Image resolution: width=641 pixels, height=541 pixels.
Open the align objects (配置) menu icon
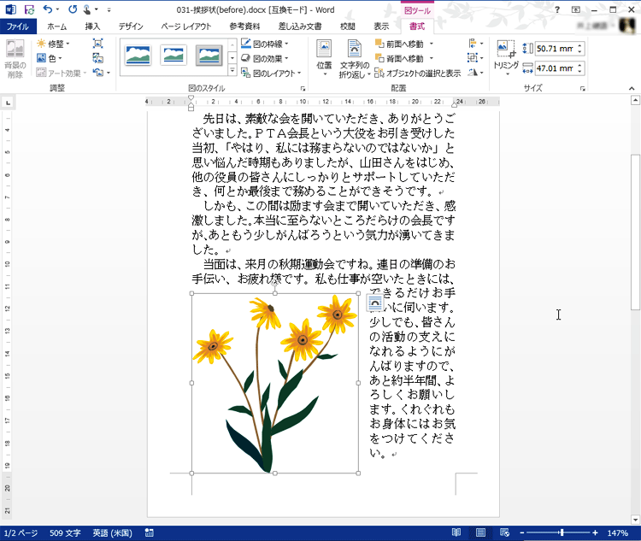pos(475,44)
